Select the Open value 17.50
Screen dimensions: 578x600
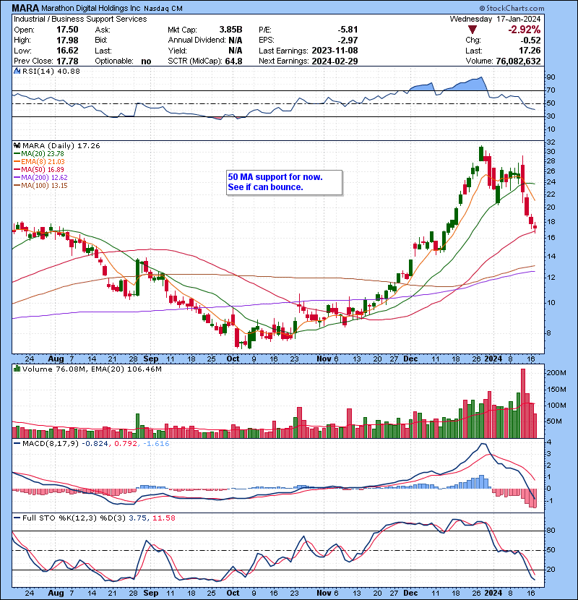67,30
